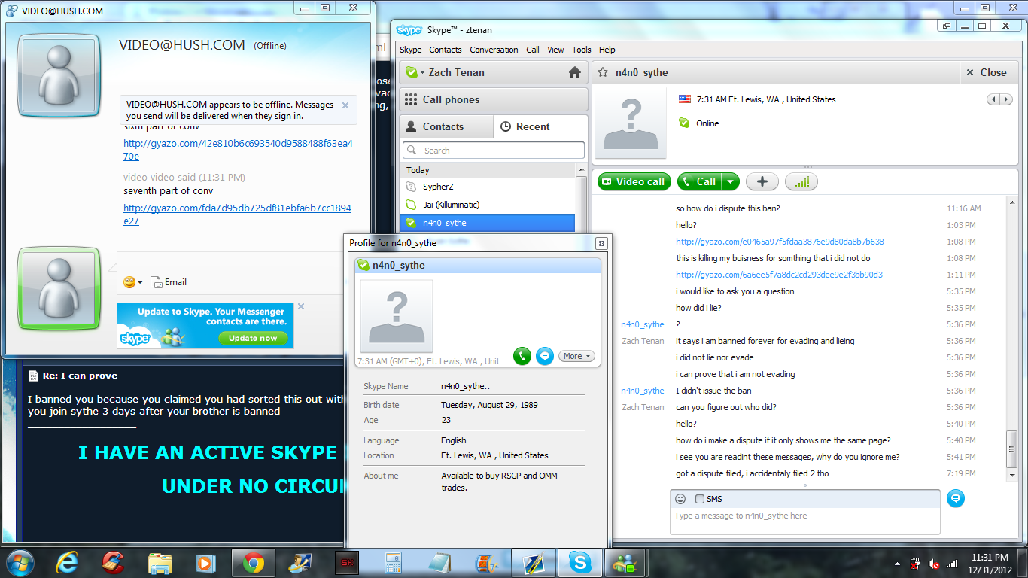Screen dimensions: 1028x578
Task: Open the SK app on the taskbar
Action: [x=347, y=563]
